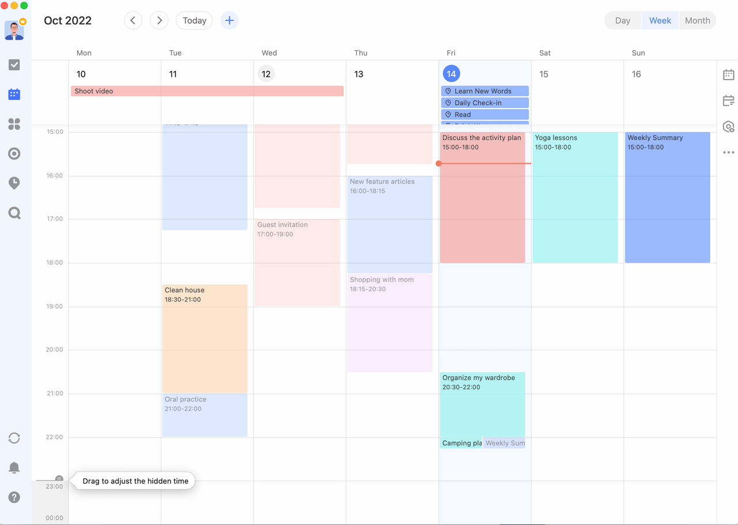The image size is (738, 525).
Task: Open the Eisenhower Matrix
Action: point(14,124)
